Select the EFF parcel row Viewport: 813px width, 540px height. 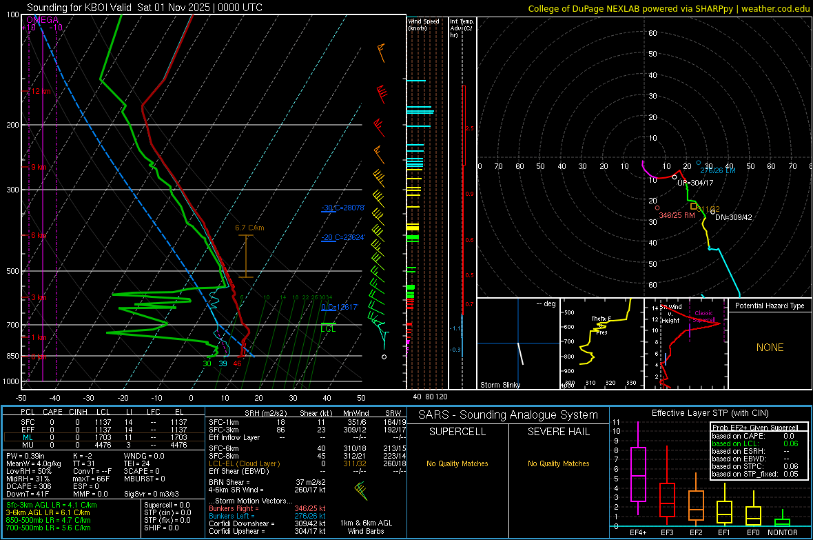click(x=104, y=430)
